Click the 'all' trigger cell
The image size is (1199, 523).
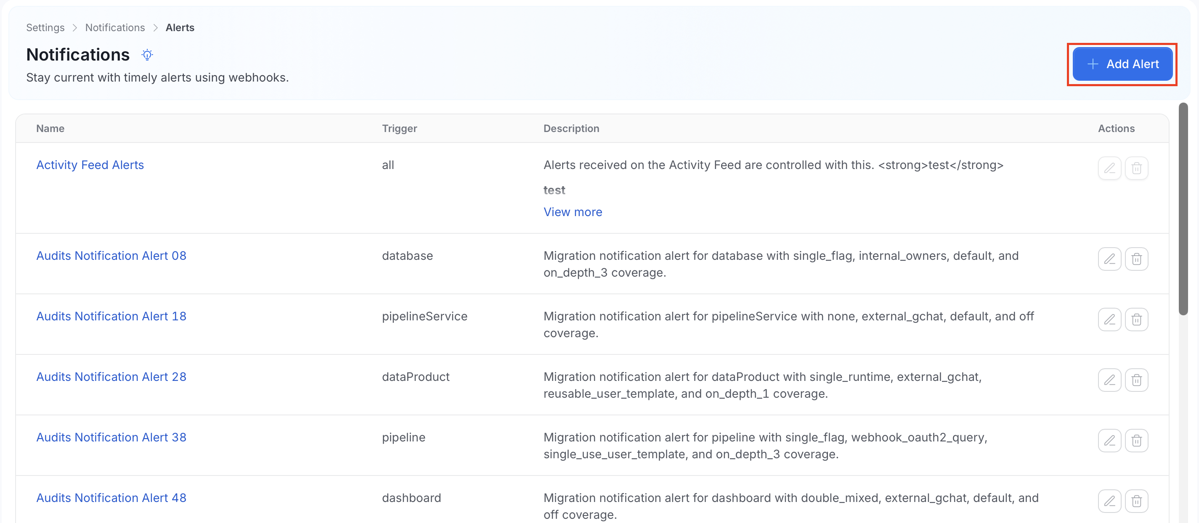388,165
